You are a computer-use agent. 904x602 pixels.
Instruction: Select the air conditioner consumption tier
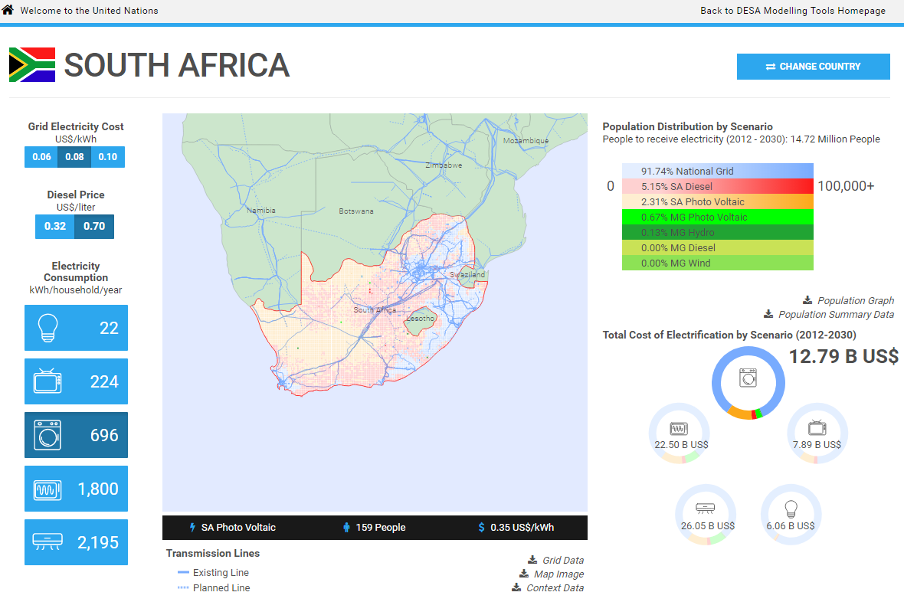coord(76,542)
